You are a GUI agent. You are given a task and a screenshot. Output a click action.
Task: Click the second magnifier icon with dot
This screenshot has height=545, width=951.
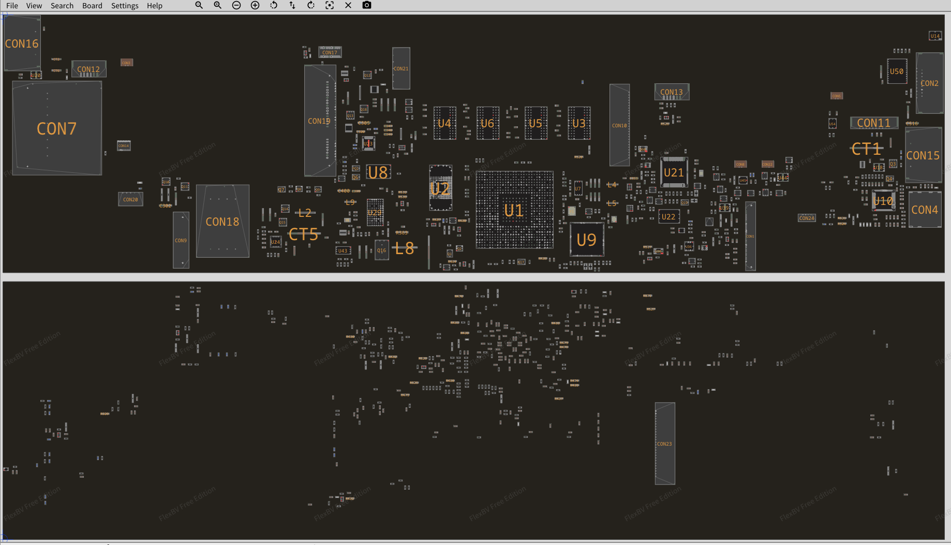[x=218, y=5]
